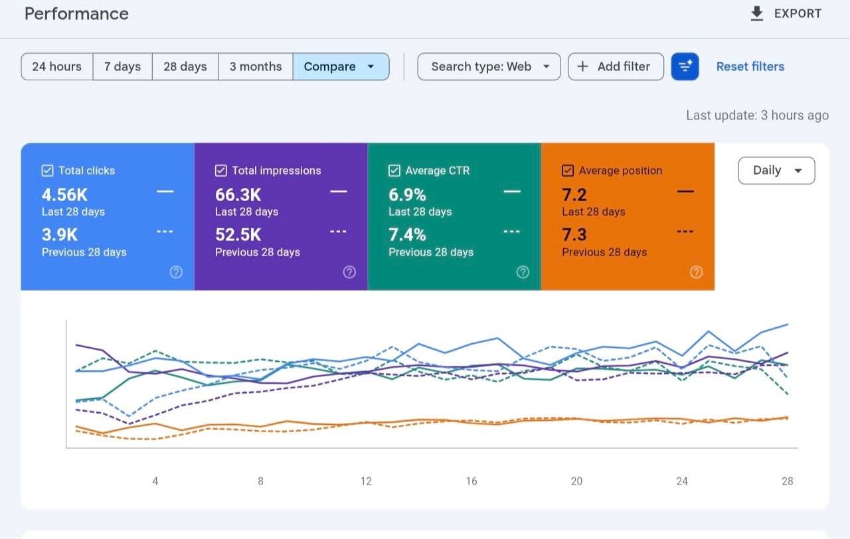This screenshot has height=539, width=850.
Task: Switch to the 3 months range
Action: pos(256,66)
